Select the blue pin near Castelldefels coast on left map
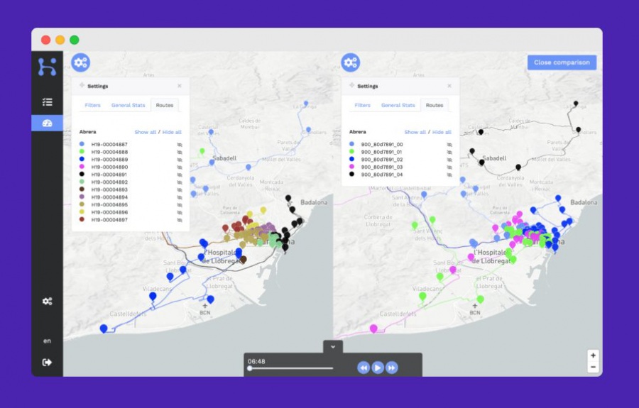 click(x=104, y=329)
